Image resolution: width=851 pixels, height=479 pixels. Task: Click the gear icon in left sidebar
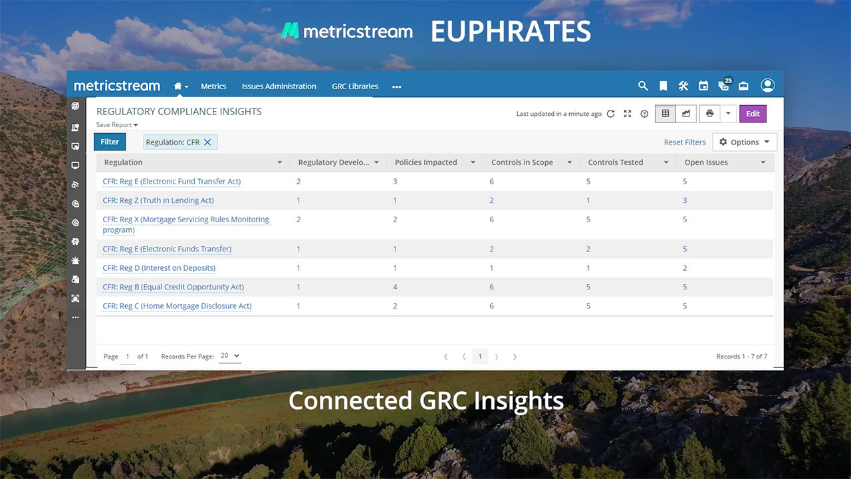[76, 241]
